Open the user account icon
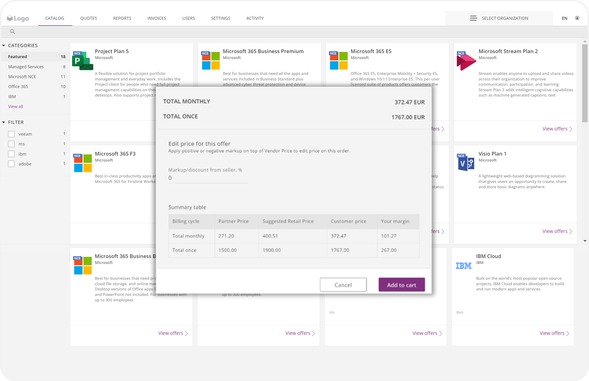Screen dimensions: 589x381 pos(577,18)
